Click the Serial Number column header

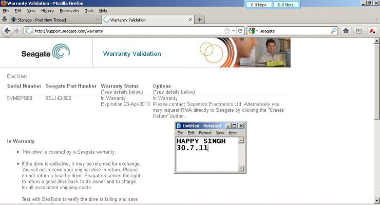(x=24, y=86)
